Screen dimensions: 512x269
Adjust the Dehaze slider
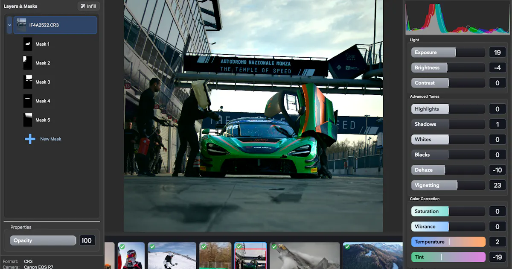click(x=448, y=170)
